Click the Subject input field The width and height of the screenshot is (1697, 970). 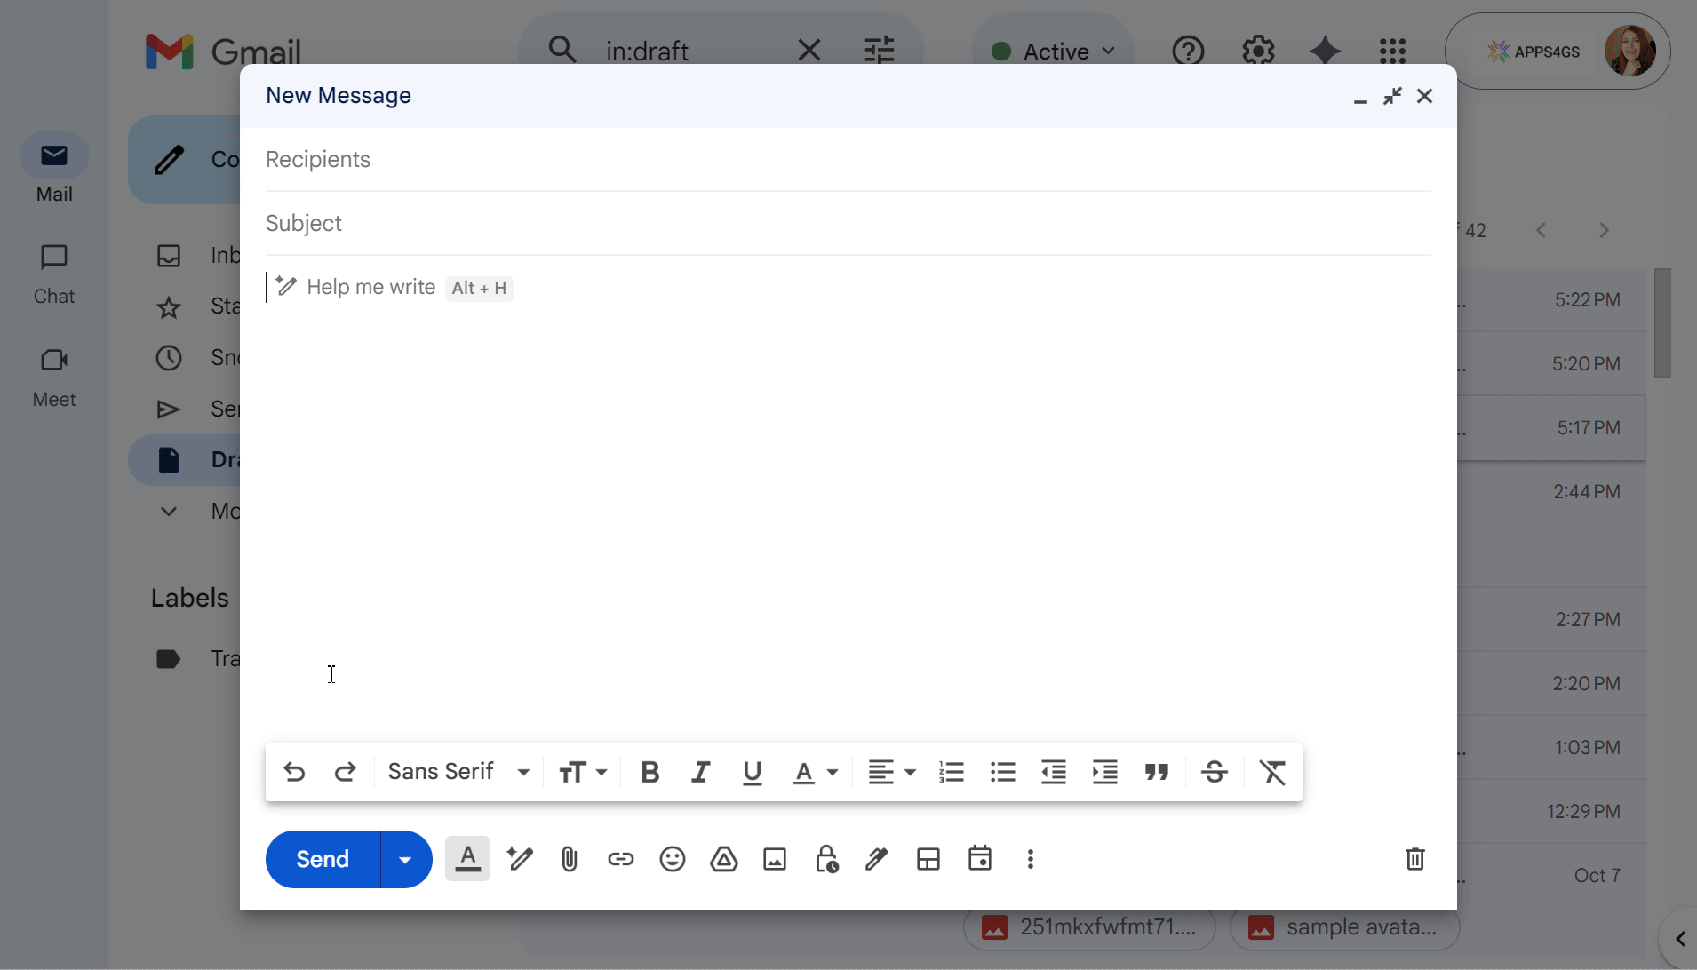pos(847,223)
